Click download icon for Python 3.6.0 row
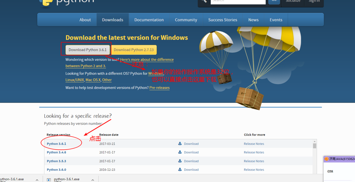355x182 pixels. click(180, 170)
